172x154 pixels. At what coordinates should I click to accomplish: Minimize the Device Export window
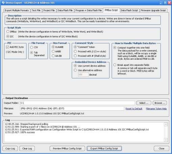[x=161, y=3]
